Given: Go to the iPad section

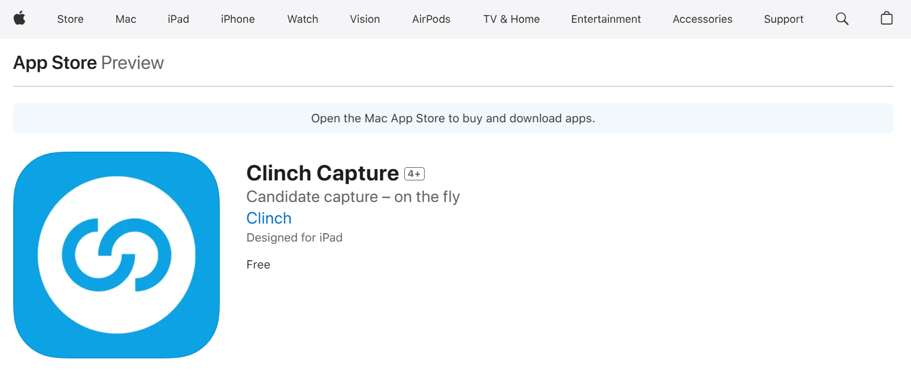Looking at the screenshot, I should tap(178, 19).
